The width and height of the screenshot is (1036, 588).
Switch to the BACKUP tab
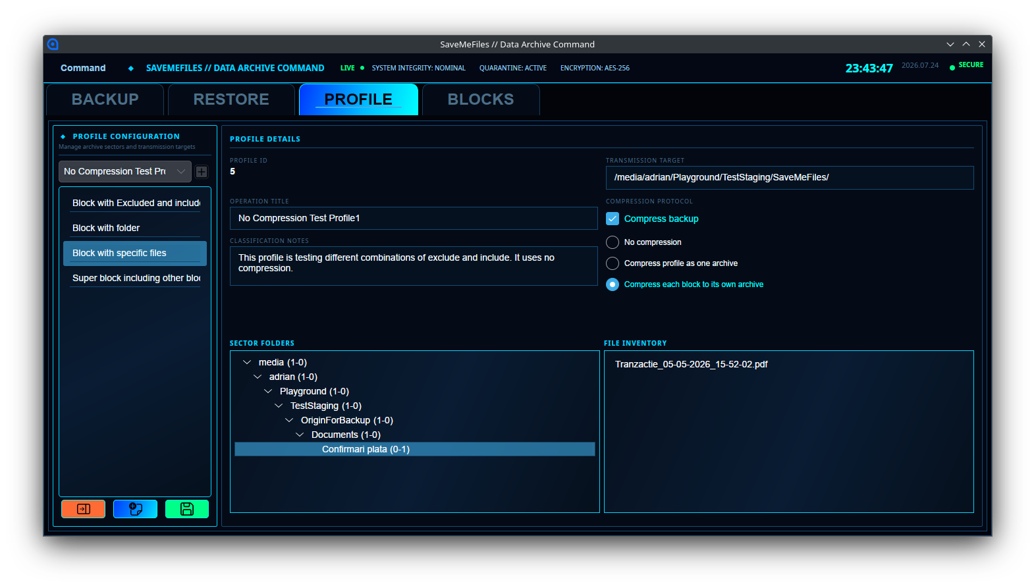point(105,99)
